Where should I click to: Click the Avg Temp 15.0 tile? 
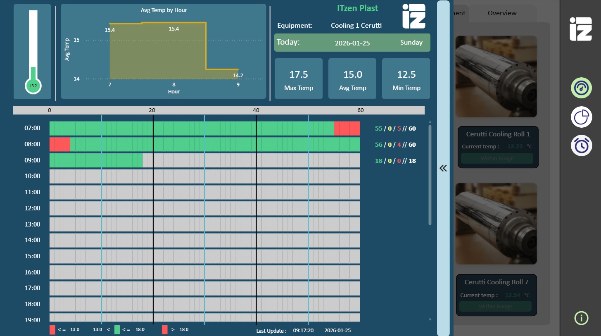352,79
